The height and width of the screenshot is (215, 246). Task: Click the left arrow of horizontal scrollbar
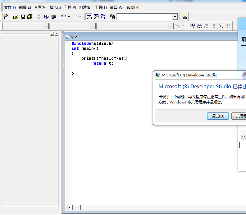(x=70, y=208)
